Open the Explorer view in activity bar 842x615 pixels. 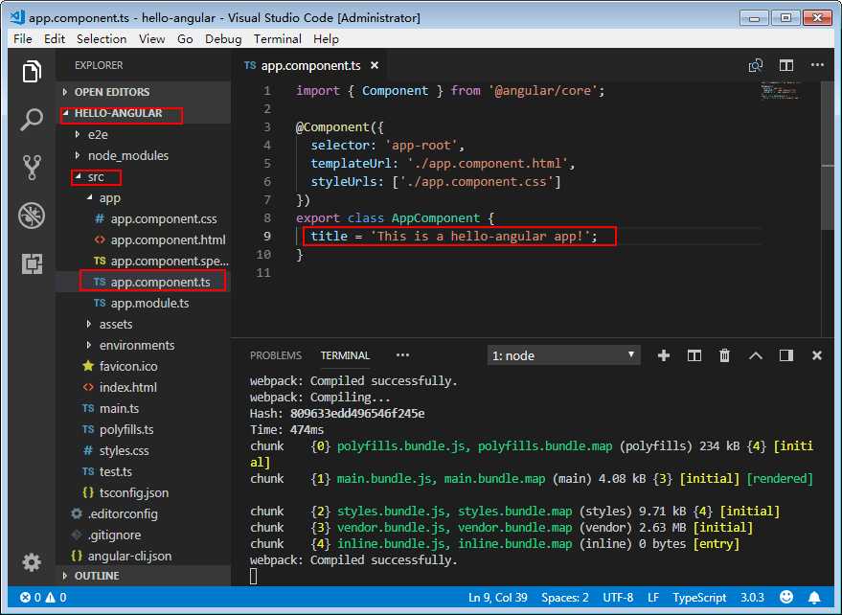coord(32,72)
